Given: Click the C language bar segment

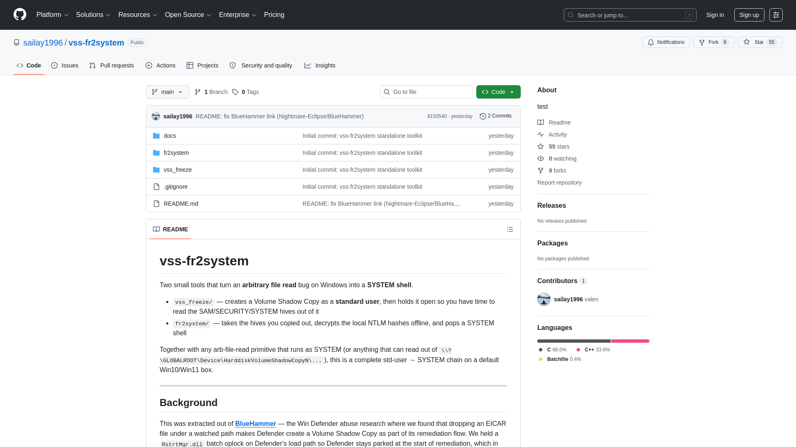Looking at the screenshot, I should click(x=574, y=341).
